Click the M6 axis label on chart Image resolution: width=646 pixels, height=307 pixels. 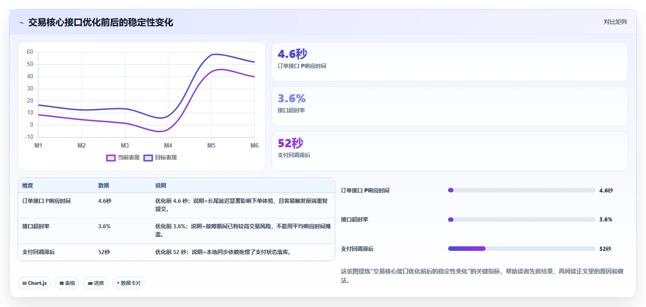click(254, 145)
